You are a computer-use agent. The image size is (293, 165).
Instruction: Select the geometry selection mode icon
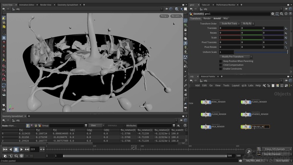coord(4,22)
